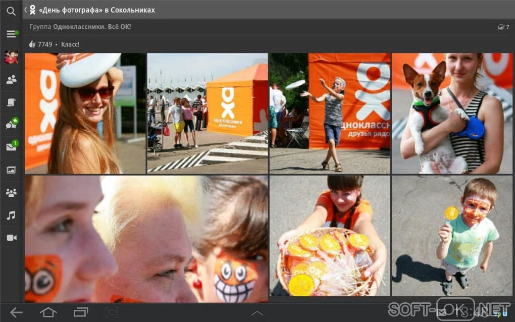
Task: Go back using Odnoklassniki logo arrow
Action: pyautogui.click(x=30, y=10)
